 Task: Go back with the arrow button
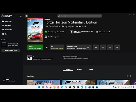(x=26, y=16)
